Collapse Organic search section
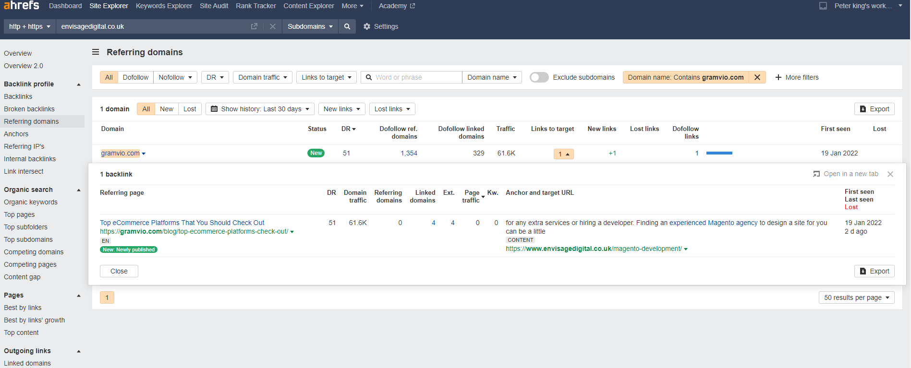The image size is (911, 368). (79, 190)
